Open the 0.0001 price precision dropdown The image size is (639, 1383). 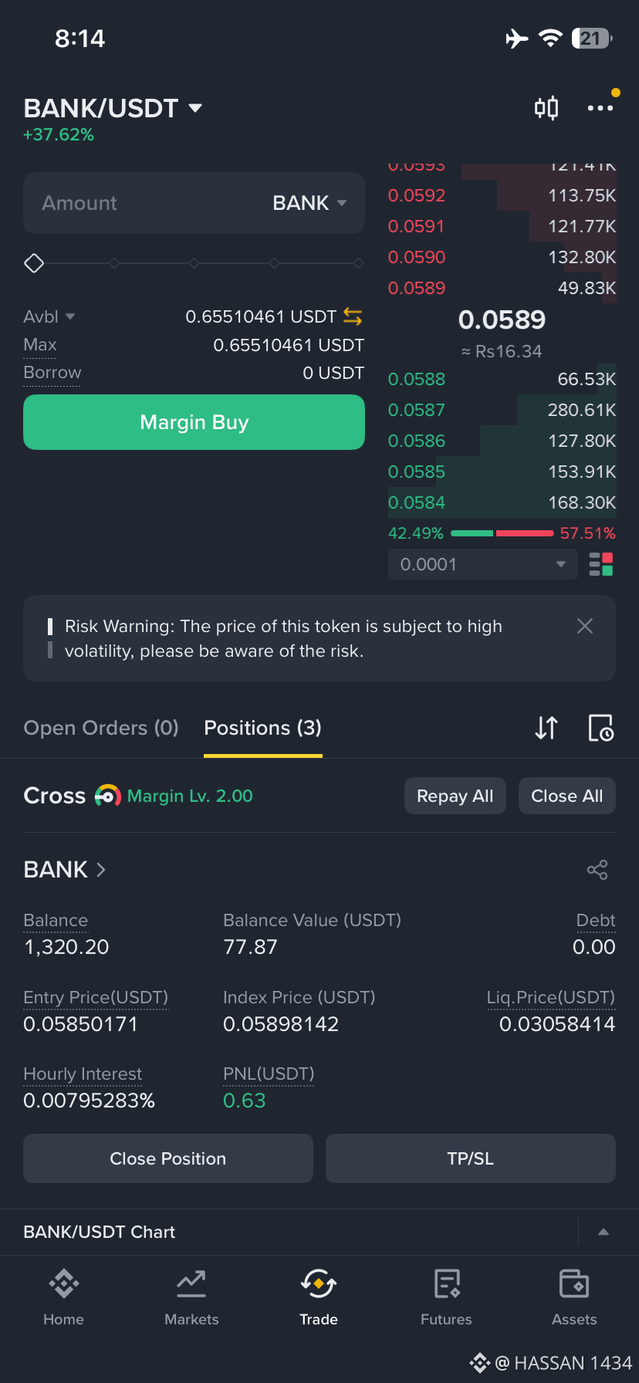tap(483, 564)
